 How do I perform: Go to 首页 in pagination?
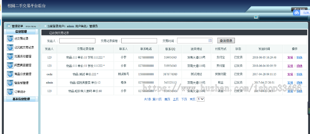pyautogui.click(x=167, y=99)
